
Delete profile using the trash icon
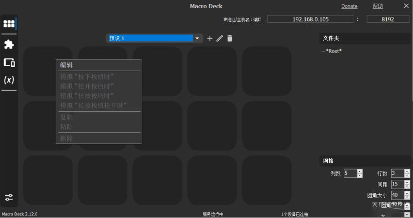pyautogui.click(x=230, y=38)
